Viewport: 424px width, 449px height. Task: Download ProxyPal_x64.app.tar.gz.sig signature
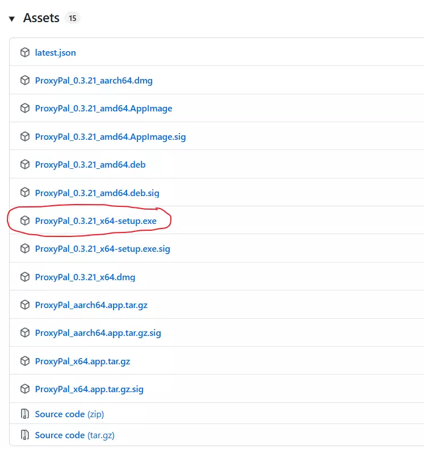[89, 389]
